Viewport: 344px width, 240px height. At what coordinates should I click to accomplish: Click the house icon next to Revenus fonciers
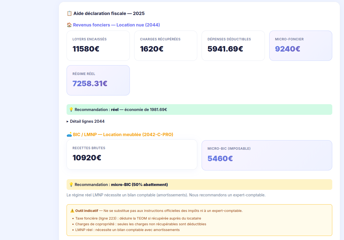69,25
